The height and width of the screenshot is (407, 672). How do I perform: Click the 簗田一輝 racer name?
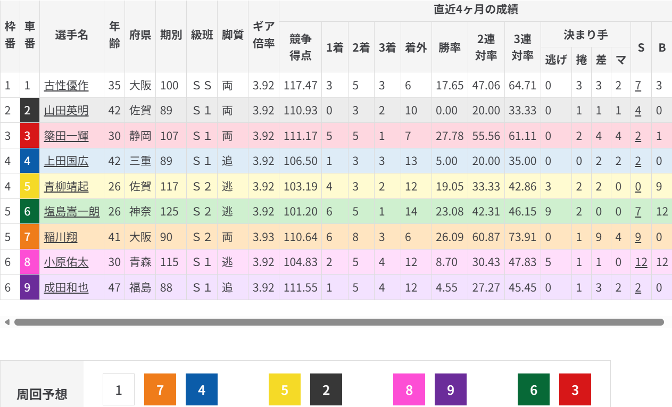[x=66, y=136]
